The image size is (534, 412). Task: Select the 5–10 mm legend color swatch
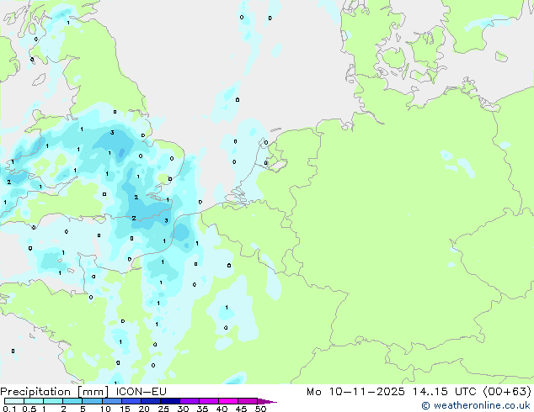pos(92,401)
